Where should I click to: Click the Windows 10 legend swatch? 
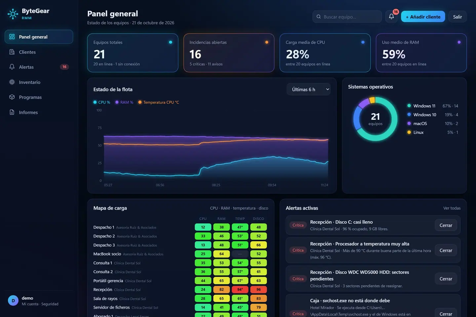409,115
